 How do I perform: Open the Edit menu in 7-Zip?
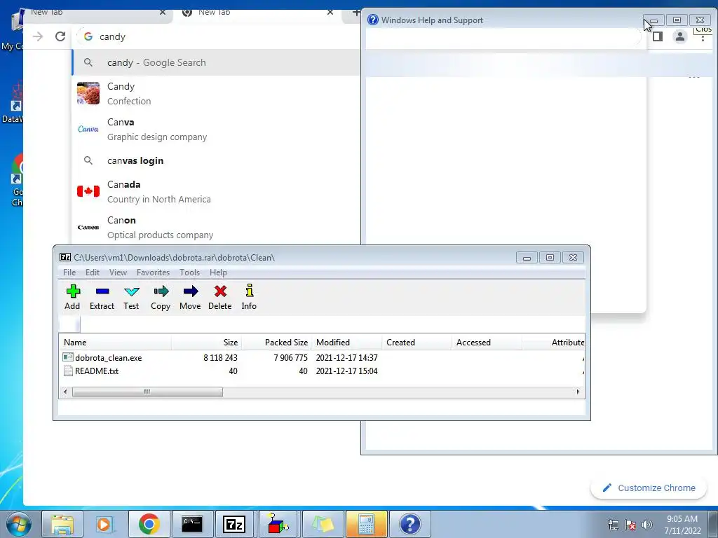coord(93,273)
